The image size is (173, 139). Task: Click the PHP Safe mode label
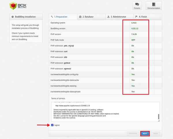[57, 40]
